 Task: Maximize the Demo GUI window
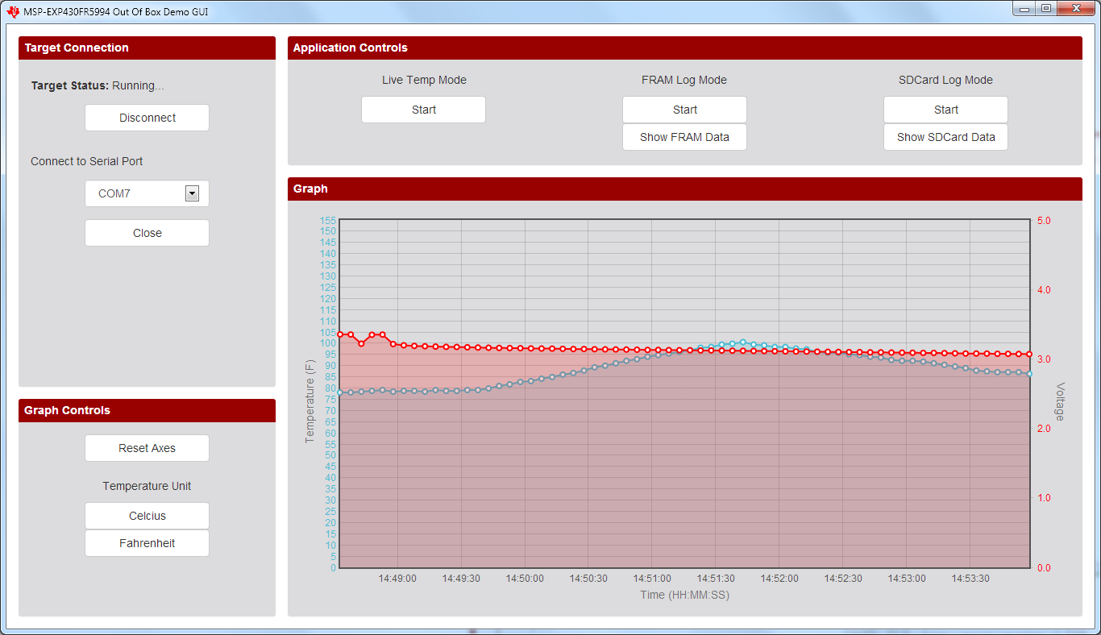(x=1046, y=8)
